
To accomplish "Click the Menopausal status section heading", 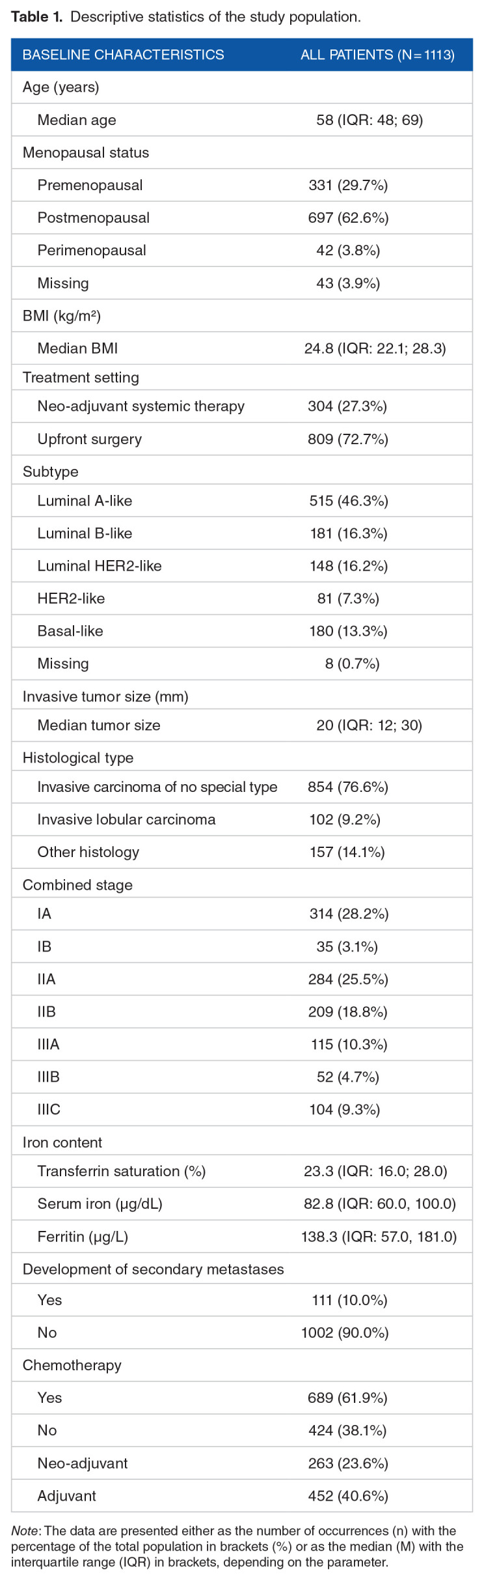I will (x=86, y=152).
